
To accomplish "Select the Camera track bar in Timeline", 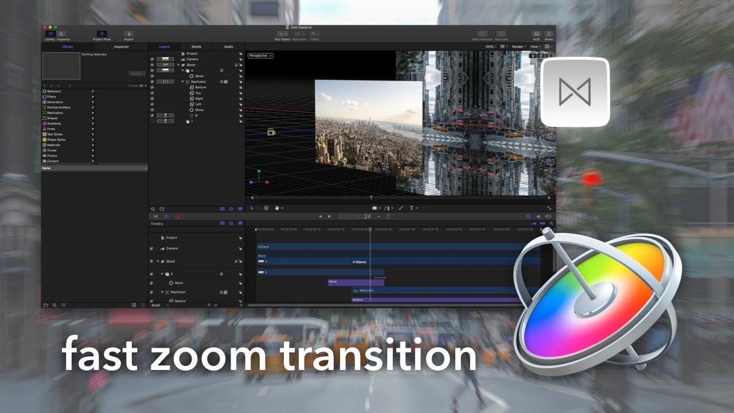I will click(x=399, y=247).
